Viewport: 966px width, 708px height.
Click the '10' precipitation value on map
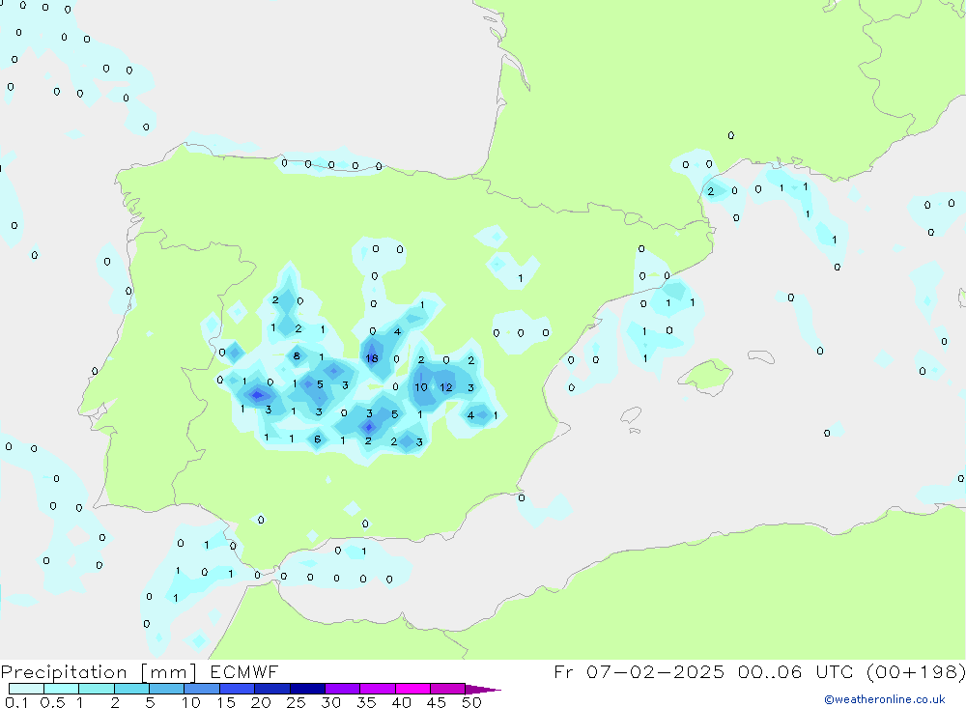point(421,387)
